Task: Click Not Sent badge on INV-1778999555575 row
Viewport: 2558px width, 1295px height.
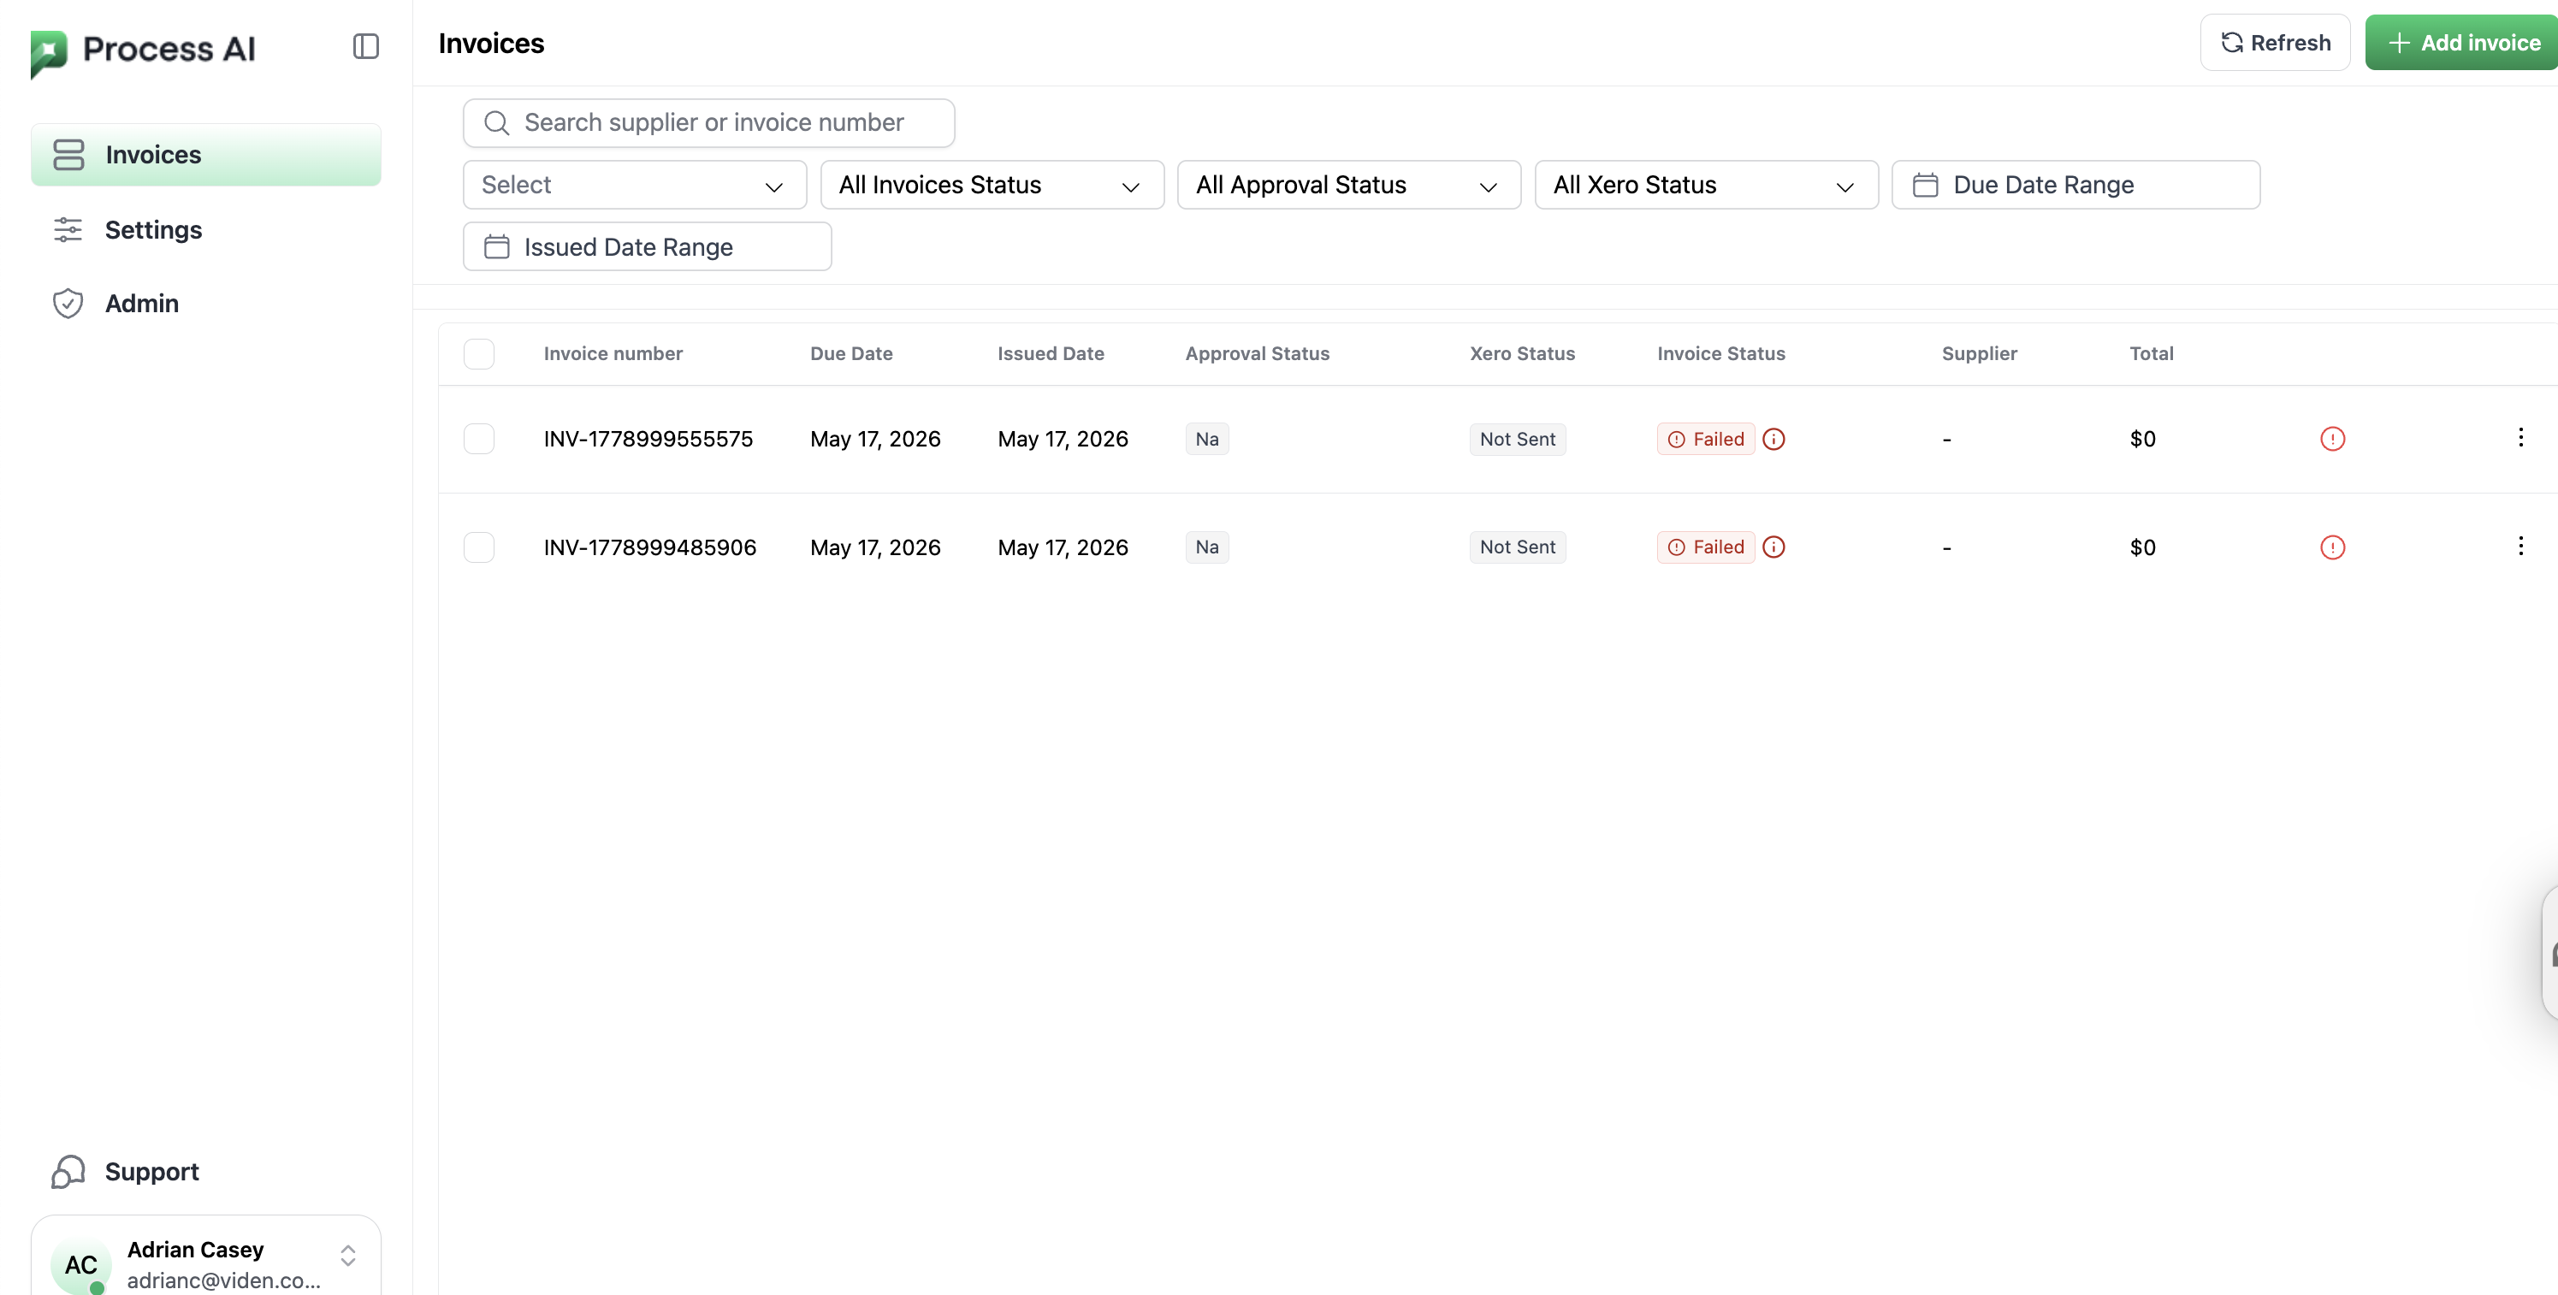Action: (x=1518, y=439)
